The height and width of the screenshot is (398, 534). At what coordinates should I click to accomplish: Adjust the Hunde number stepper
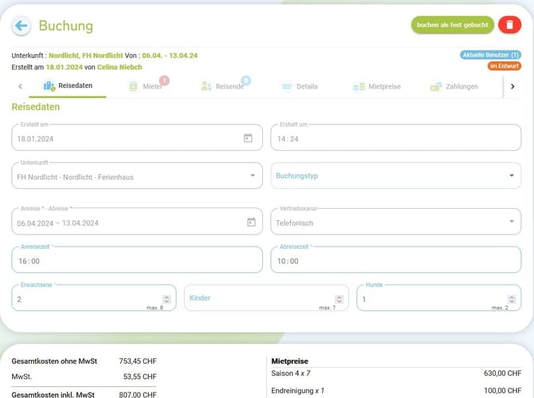(511, 299)
